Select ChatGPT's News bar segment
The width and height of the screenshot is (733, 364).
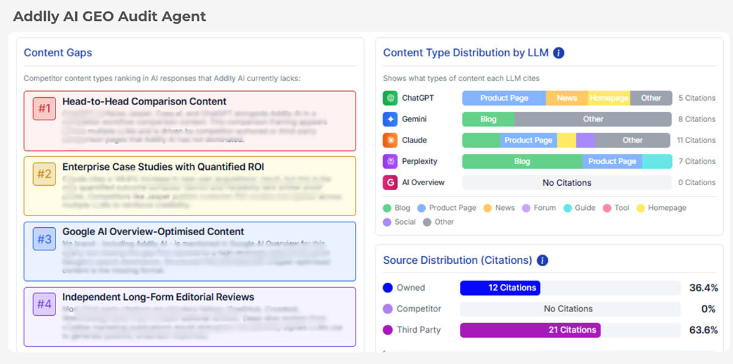pos(567,98)
